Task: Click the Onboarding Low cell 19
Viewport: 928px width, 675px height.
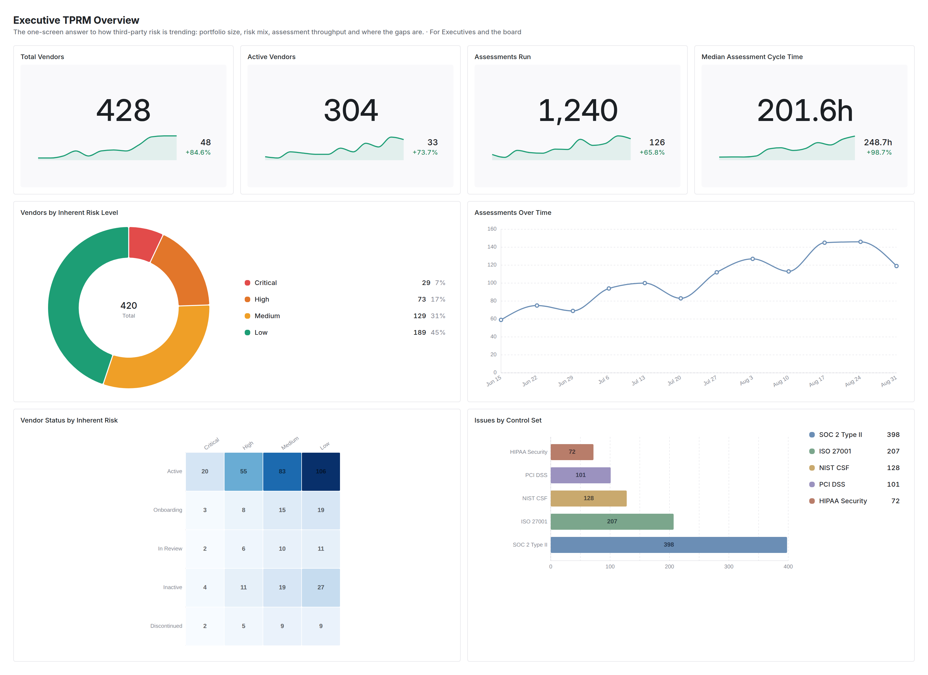Action: coord(321,510)
